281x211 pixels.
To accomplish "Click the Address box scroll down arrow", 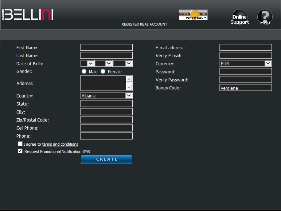I will click(129, 87).
